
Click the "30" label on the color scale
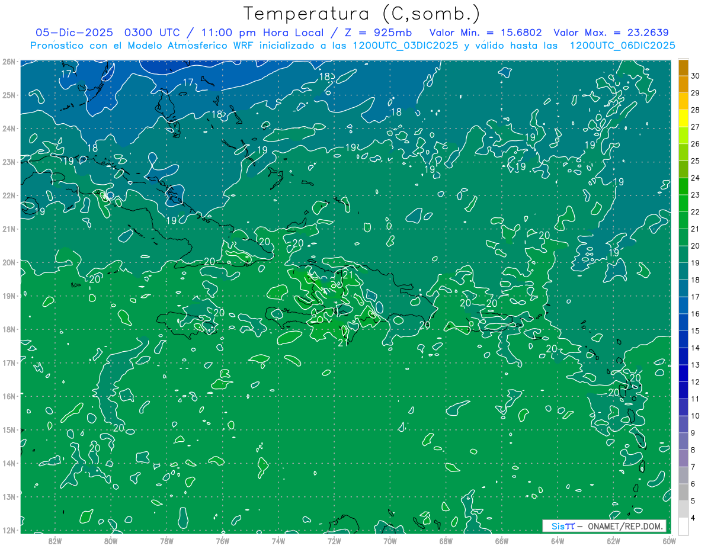[696, 76]
